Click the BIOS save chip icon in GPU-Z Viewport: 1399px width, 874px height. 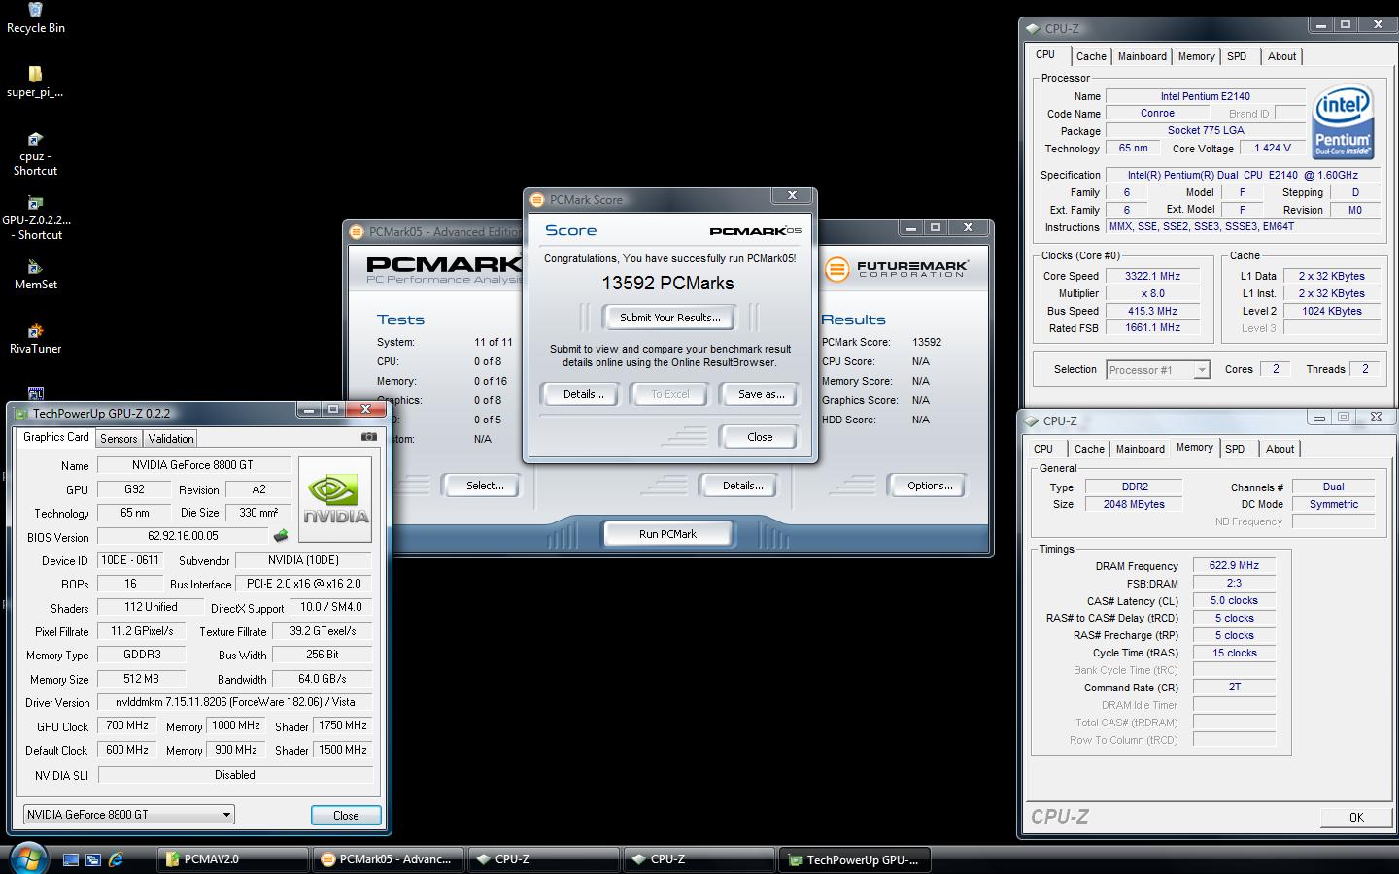pos(281,536)
